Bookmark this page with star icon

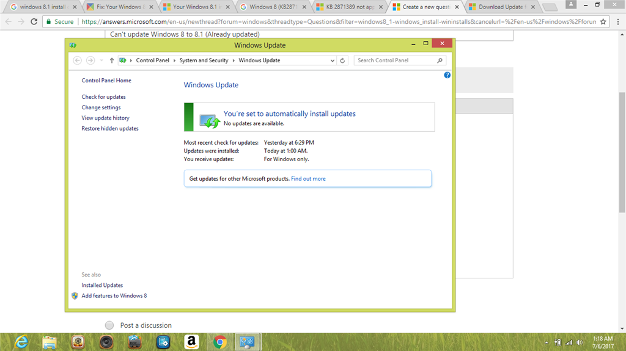(x=603, y=21)
